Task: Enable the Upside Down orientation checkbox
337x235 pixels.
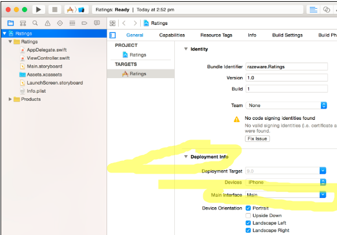Action: coord(248,215)
